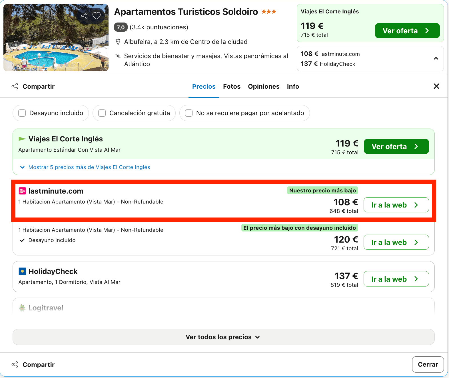
Task: Click Ir a la web for 120 € breakfast offer
Action: [396, 242]
